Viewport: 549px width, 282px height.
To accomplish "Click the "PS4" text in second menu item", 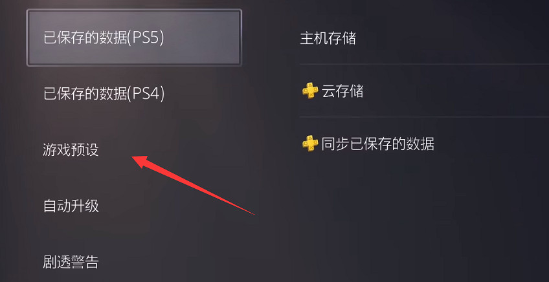I will point(146,94).
